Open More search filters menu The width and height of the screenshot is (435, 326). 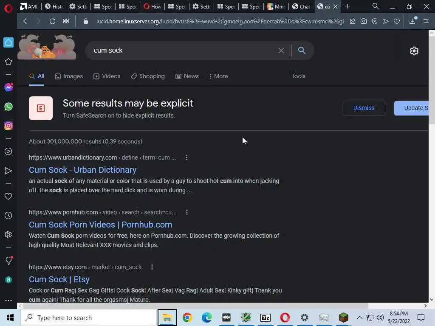point(219,76)
